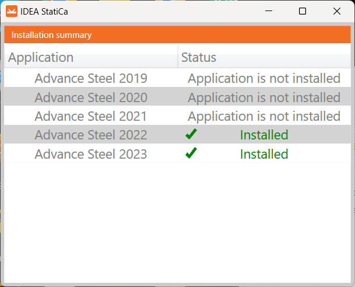
Task: Select the Advance Steel 2020 row
Action: (x=91, y=97)
